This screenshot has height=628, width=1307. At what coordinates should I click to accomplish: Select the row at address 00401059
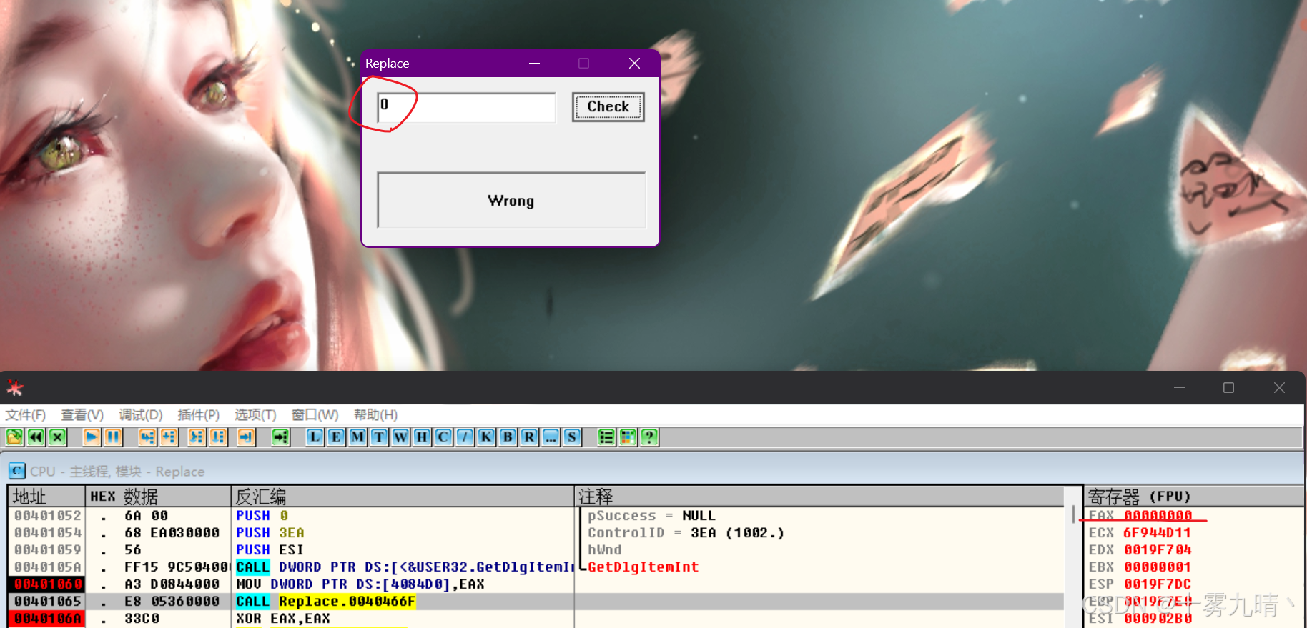(x=536, y=550)
